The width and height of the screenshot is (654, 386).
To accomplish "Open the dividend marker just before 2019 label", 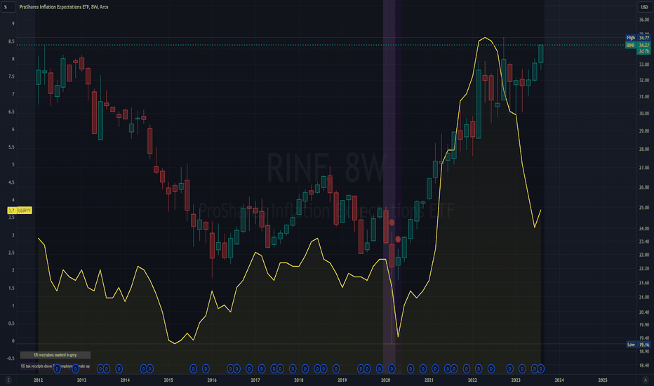I will (x=335, y=369).
